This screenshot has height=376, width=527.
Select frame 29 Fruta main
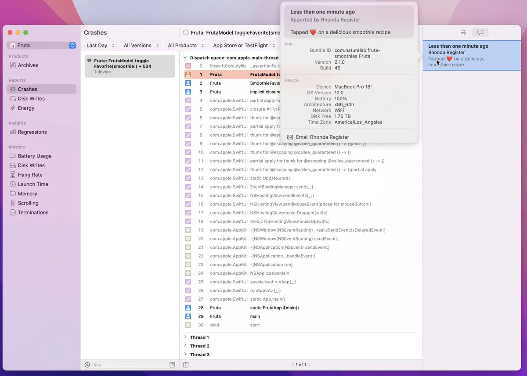pyautogui.click(x=301, y=316)
